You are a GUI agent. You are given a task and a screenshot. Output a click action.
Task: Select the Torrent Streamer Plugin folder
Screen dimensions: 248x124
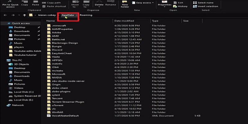tap(68, 102)
